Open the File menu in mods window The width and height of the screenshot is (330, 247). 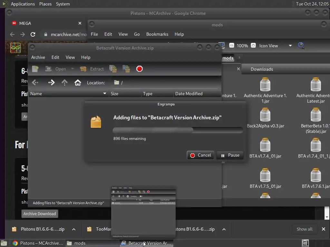coord(94,34)
